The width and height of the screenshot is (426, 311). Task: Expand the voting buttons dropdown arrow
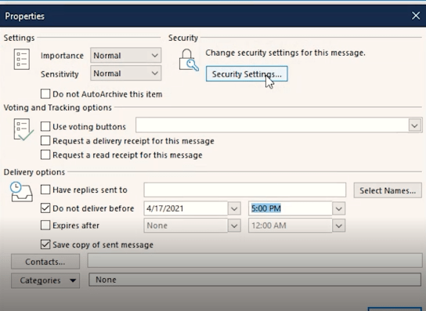(x=414, y=125)
